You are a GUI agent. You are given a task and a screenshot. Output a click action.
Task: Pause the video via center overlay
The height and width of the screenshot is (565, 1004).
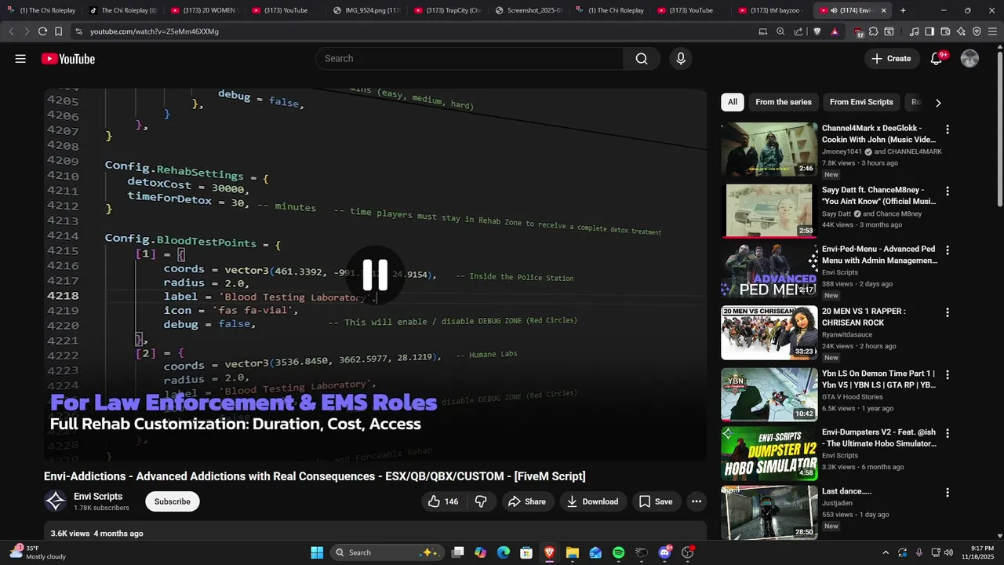click(375, 275)
